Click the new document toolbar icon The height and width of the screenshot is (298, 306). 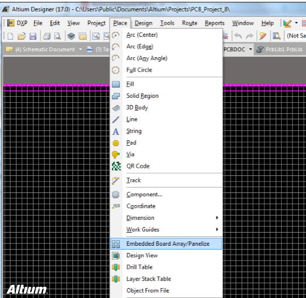10,36
